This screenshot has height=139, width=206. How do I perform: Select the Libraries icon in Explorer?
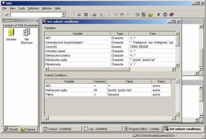[x=11, y=35]
